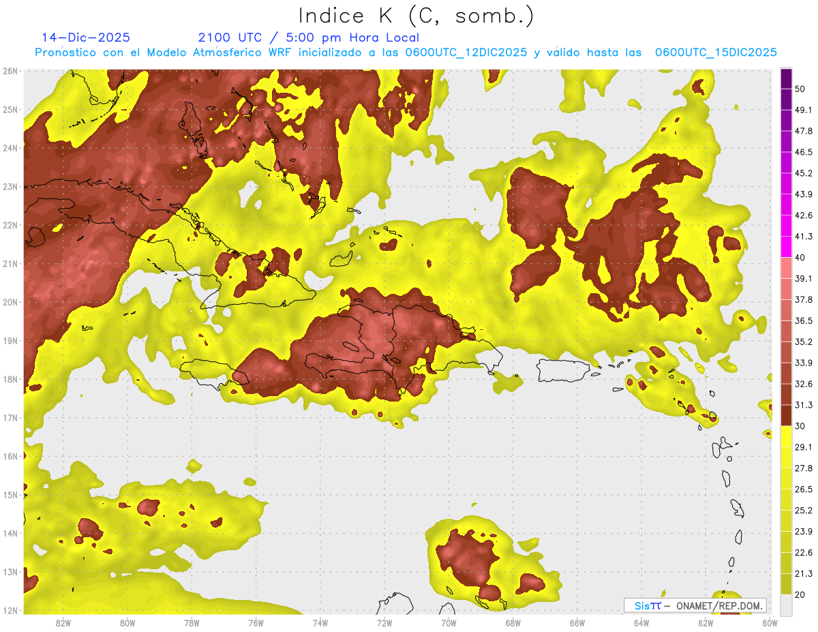Click the latitude label "26N"
Viewport: 818px width, 632px height.
pos(10,71)
